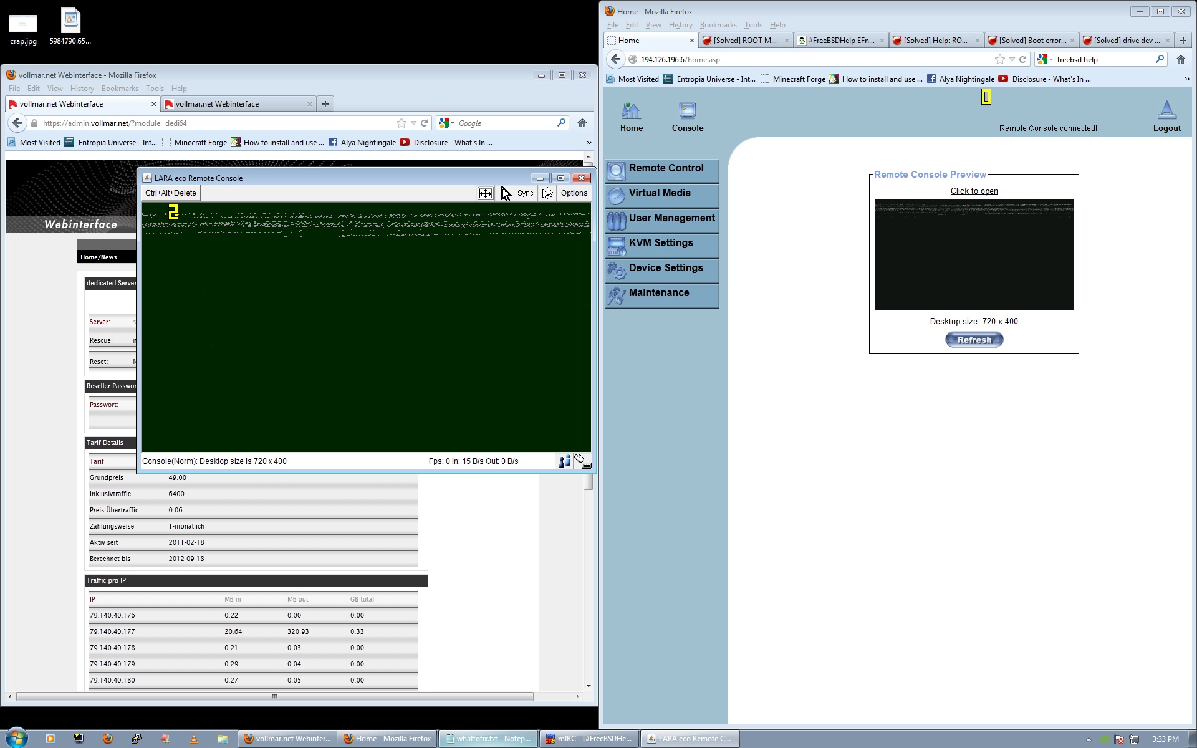This screenshot has width=1197, height=748.
Task: Open the remote console preview thumbnail
Action: click(x=974, y=254)
